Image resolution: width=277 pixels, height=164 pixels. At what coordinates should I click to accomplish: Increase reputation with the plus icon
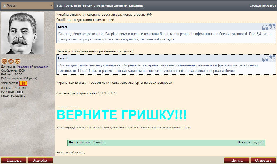click(x=21, y=92)
